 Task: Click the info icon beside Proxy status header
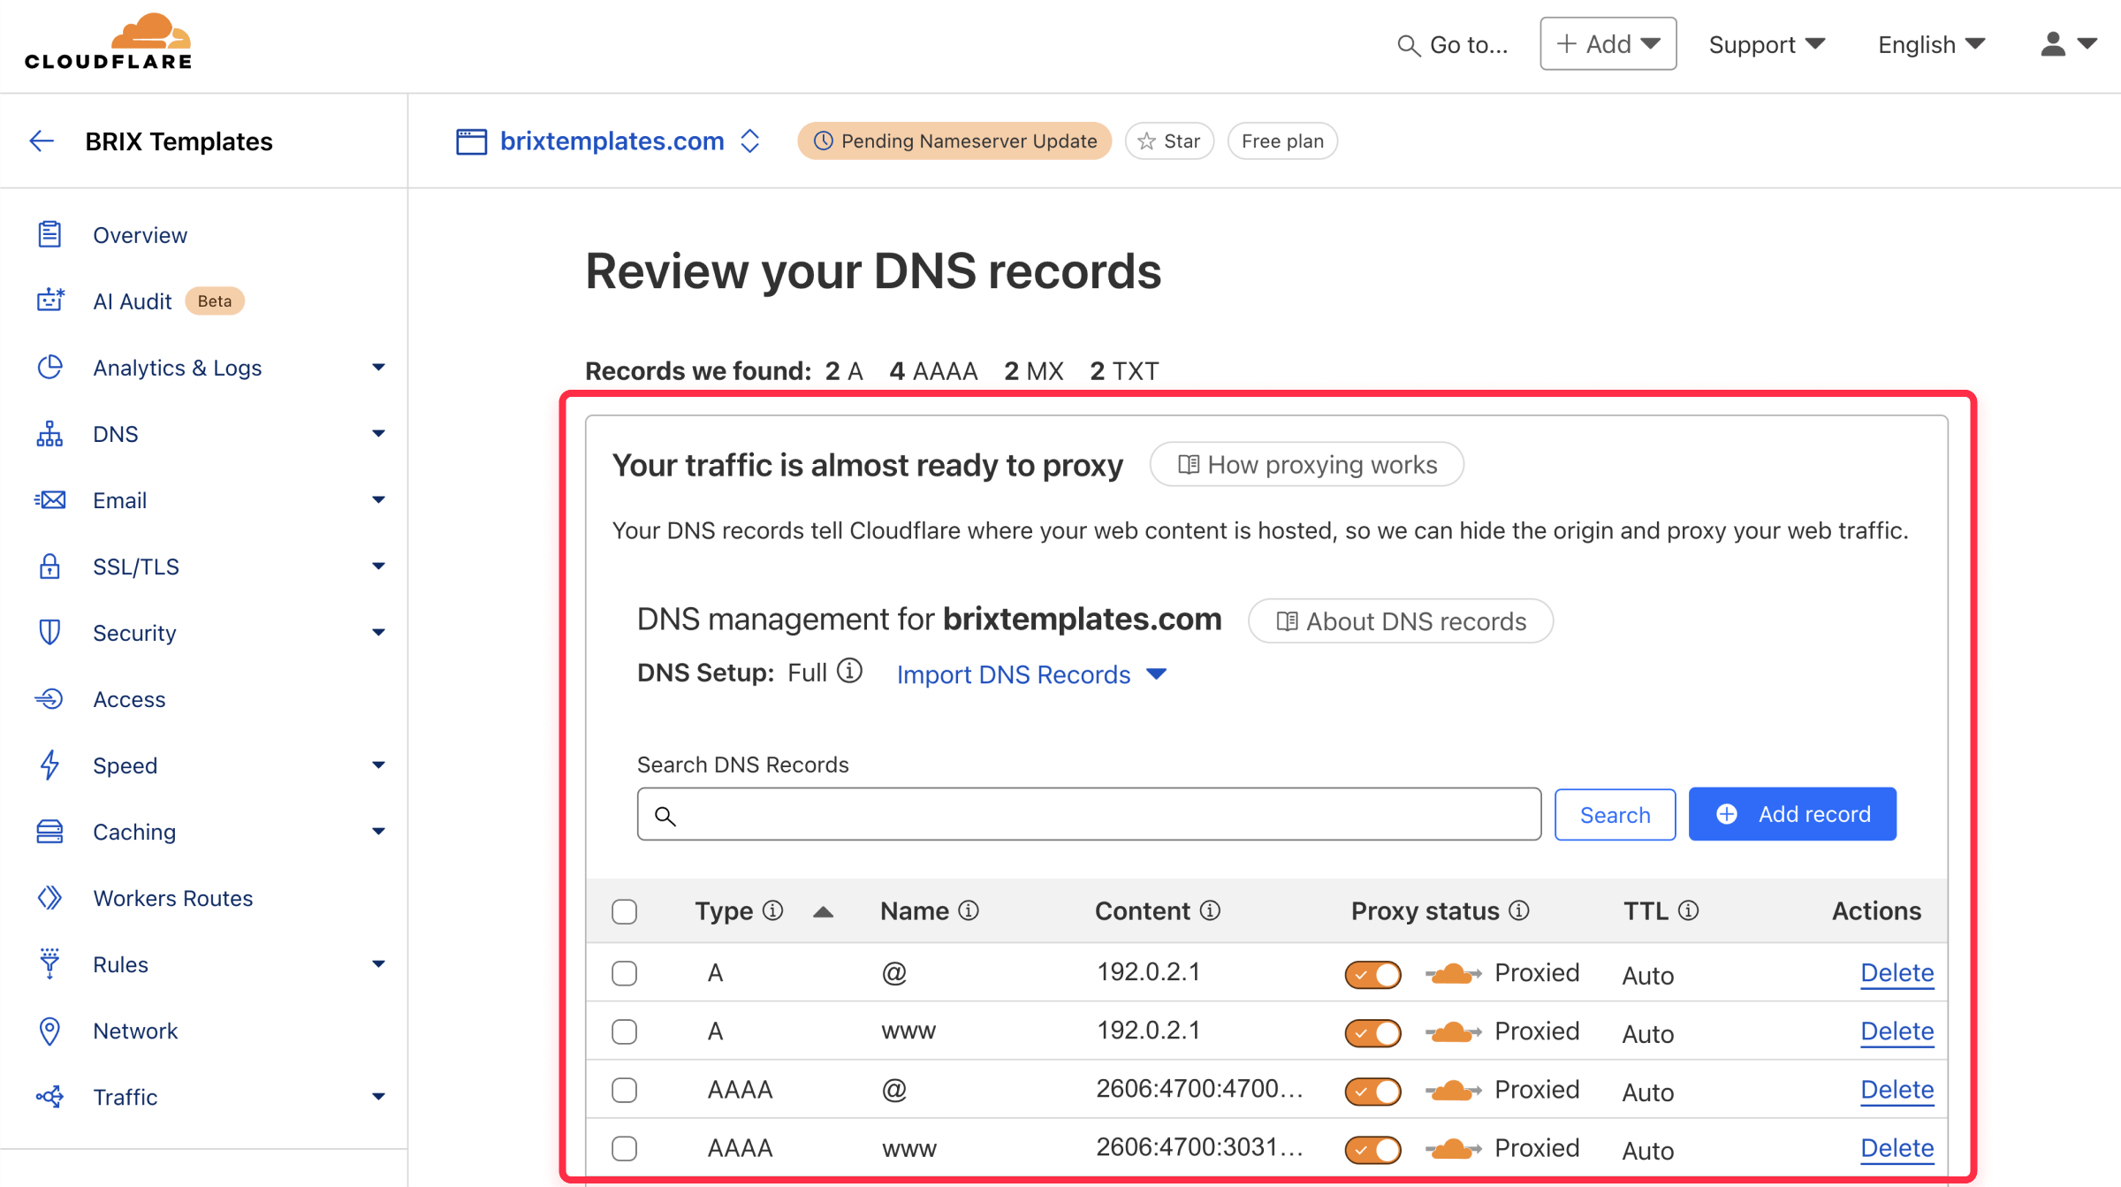point(1519,910)
